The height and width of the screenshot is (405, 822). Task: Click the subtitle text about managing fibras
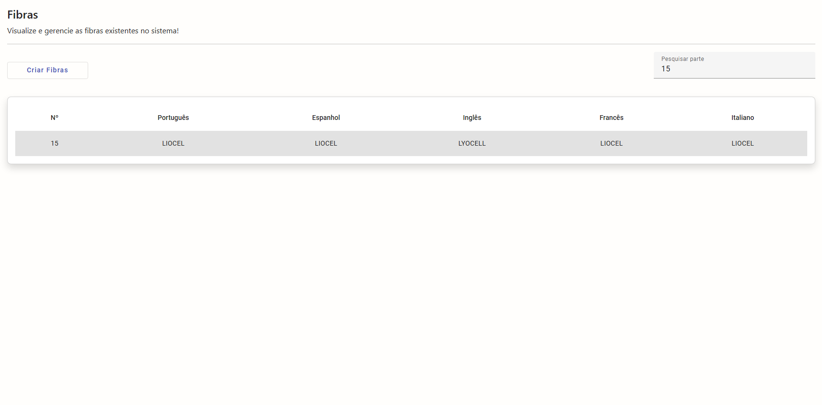pos(93,31)
